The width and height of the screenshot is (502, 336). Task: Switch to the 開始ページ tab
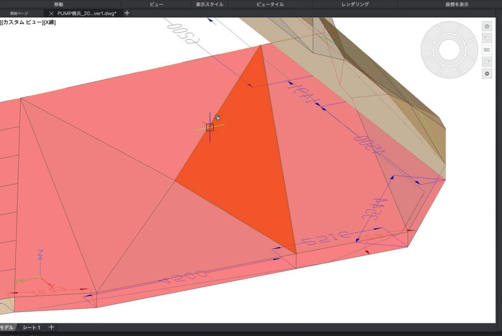(19, 13)
